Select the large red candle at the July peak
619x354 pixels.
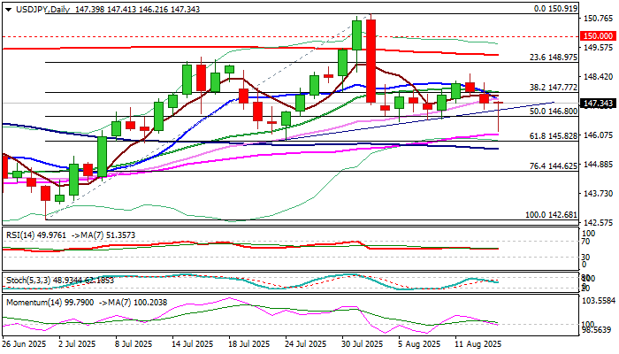[x=371, y=61]
